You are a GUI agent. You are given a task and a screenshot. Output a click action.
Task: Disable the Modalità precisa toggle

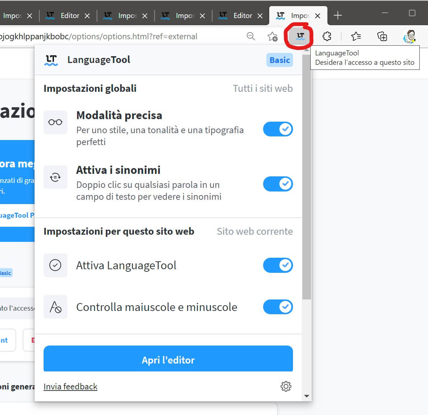point(278,129)
